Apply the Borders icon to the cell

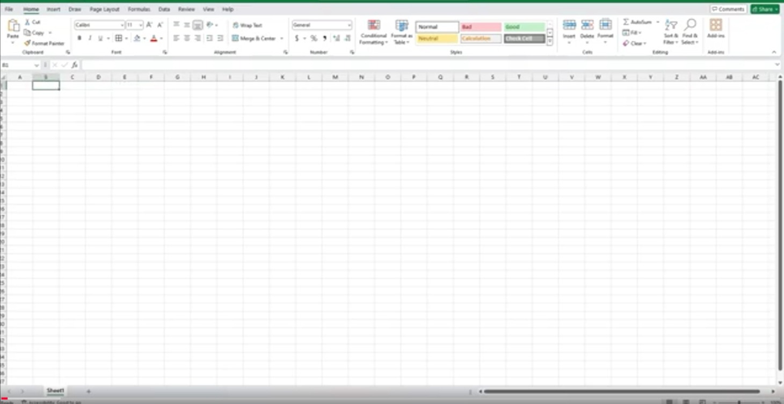point(119,38)
